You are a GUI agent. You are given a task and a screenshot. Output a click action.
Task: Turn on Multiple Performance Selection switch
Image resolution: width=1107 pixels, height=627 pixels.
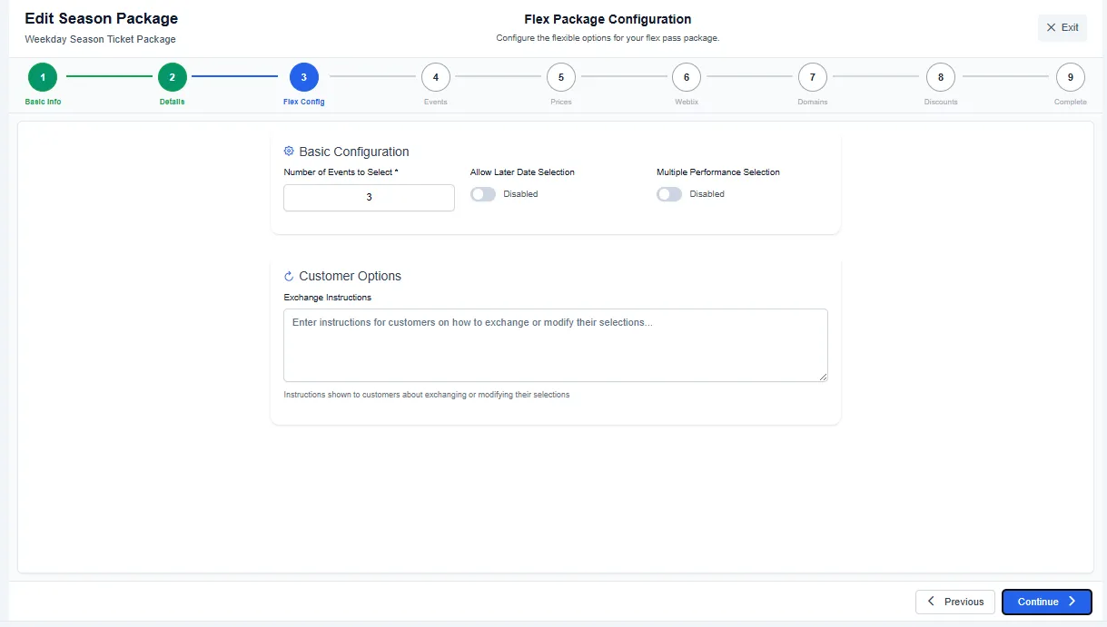669,194
